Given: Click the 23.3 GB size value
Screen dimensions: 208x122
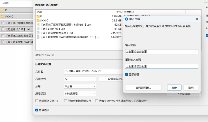Looking at the screenshot, I should pos(117,20).
